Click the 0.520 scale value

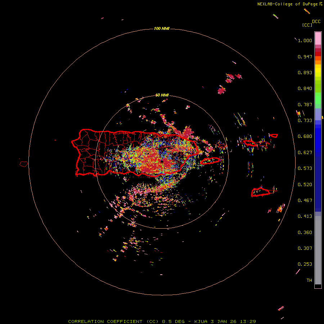coord(305,185)
